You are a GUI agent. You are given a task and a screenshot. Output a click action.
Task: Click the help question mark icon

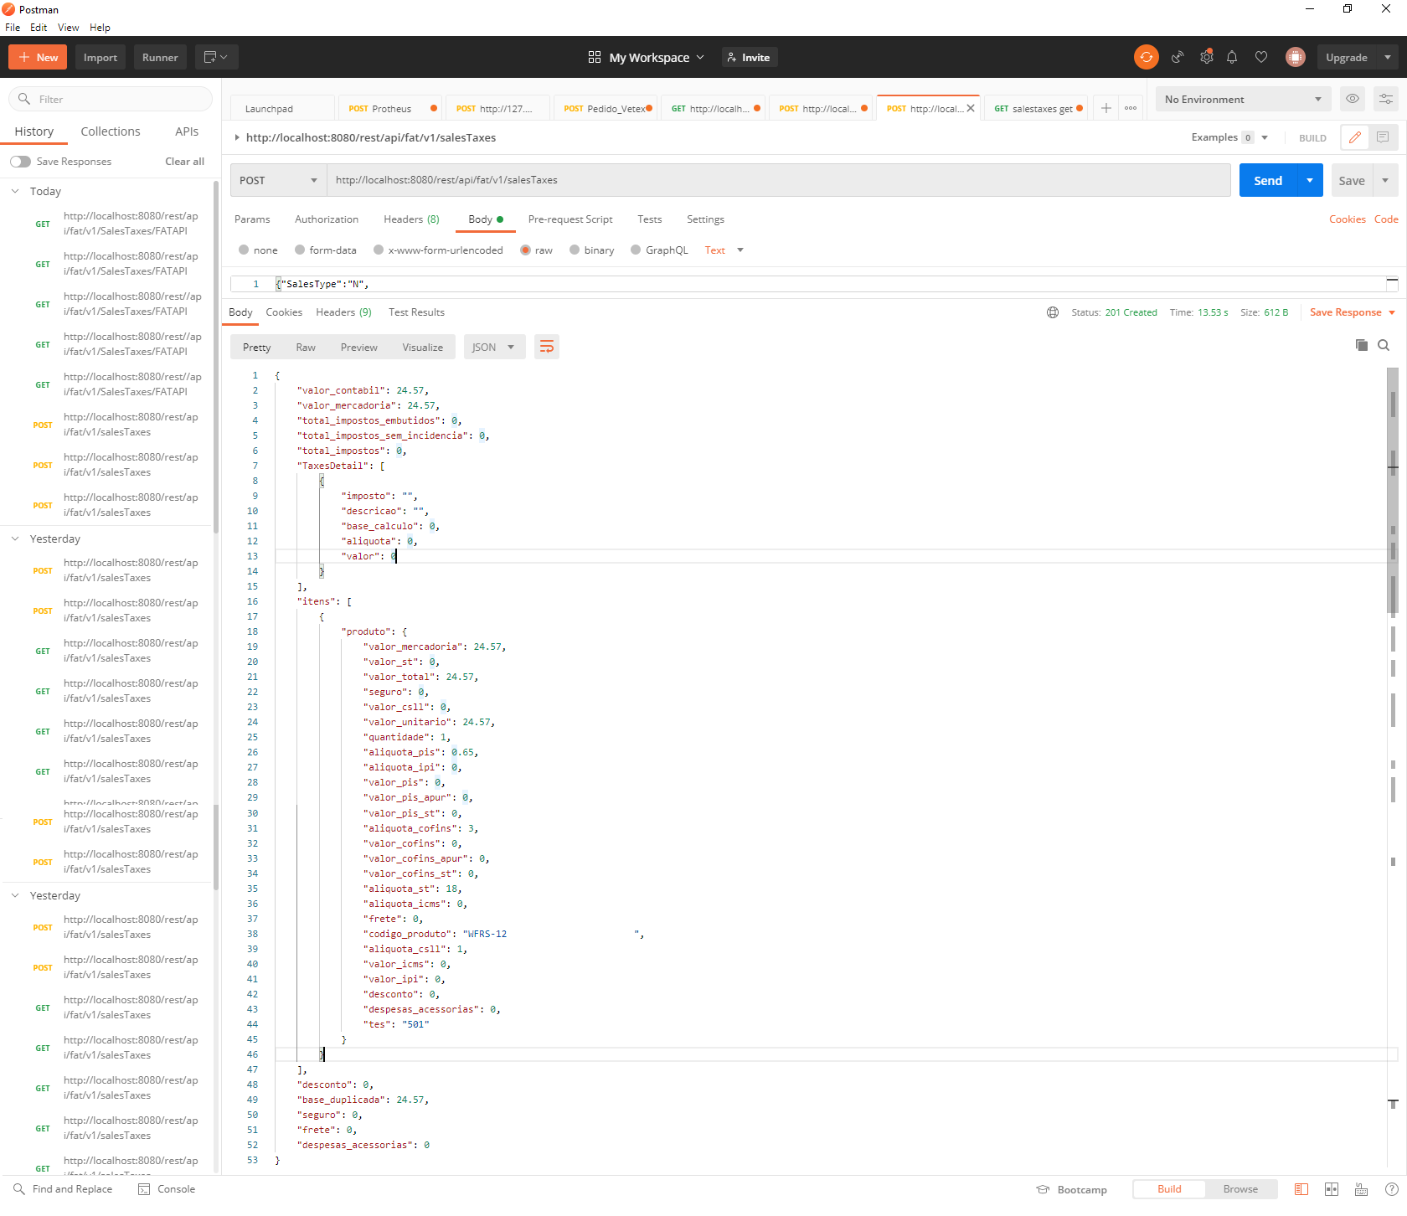(x=1391, y=1189)
